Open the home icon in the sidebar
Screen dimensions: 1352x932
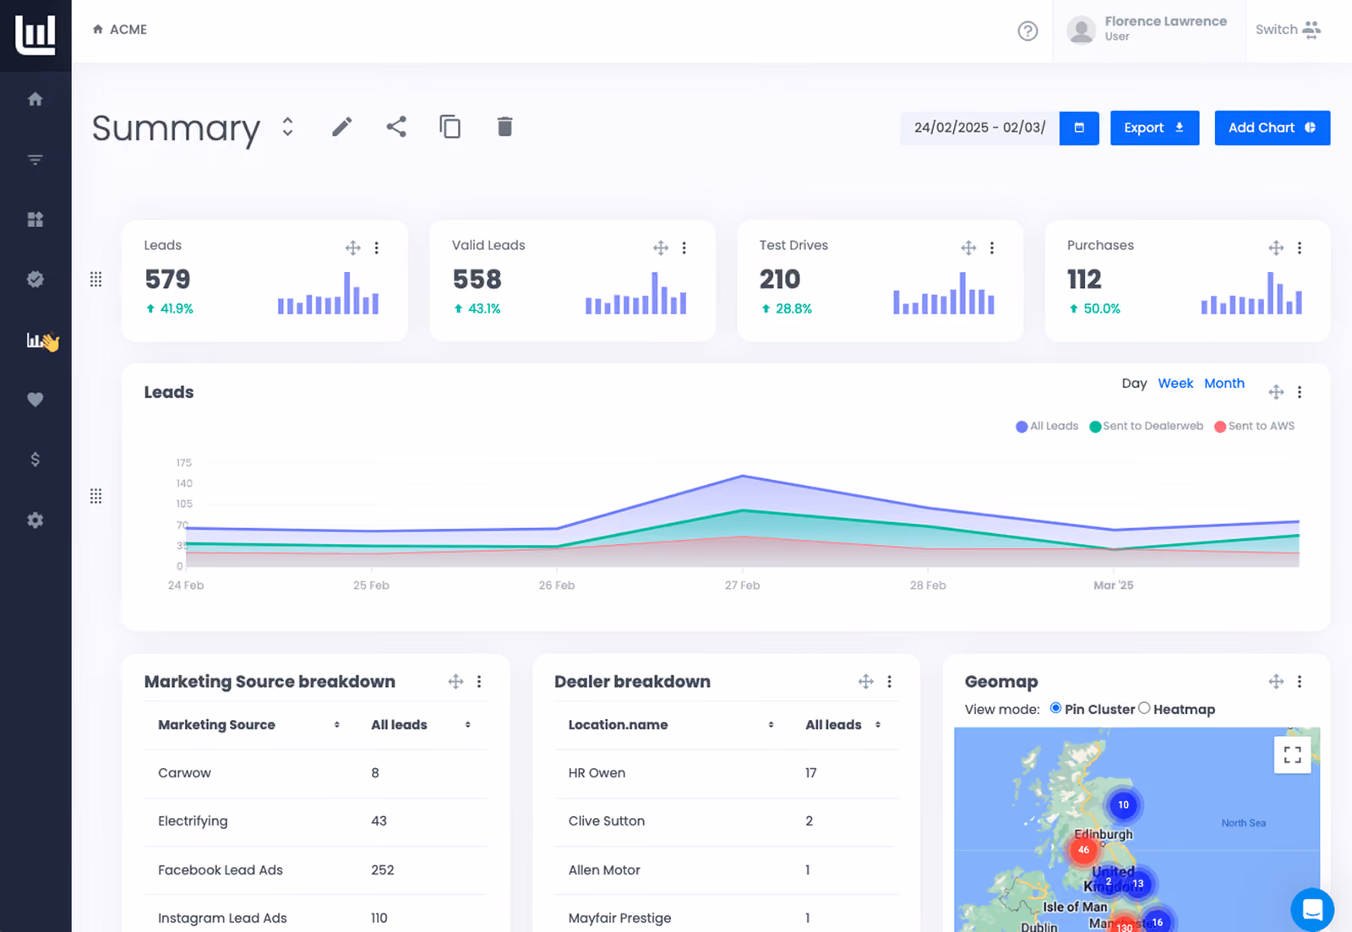tap(35, 99)
